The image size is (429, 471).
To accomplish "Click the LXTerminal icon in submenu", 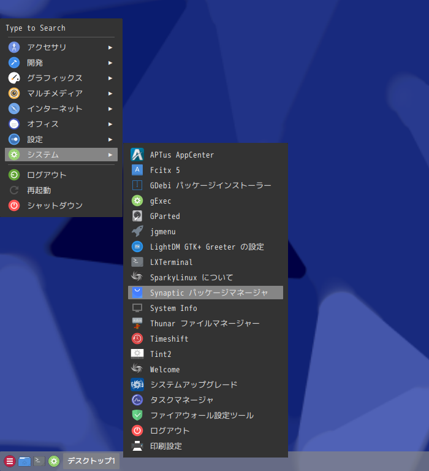I will [137, 262].
